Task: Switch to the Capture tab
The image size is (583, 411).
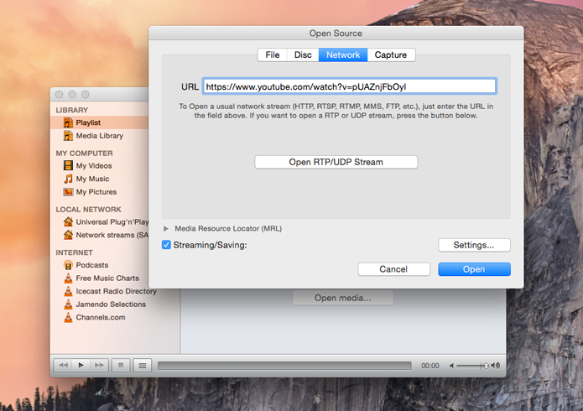Action: (x=391, y=55)
